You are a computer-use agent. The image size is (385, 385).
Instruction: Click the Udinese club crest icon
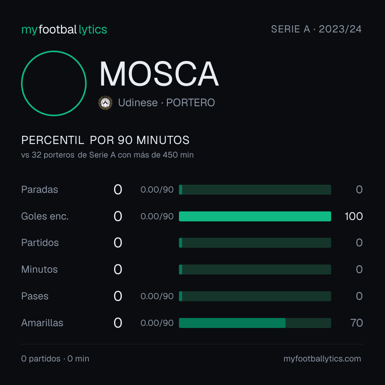coord(105,103)
